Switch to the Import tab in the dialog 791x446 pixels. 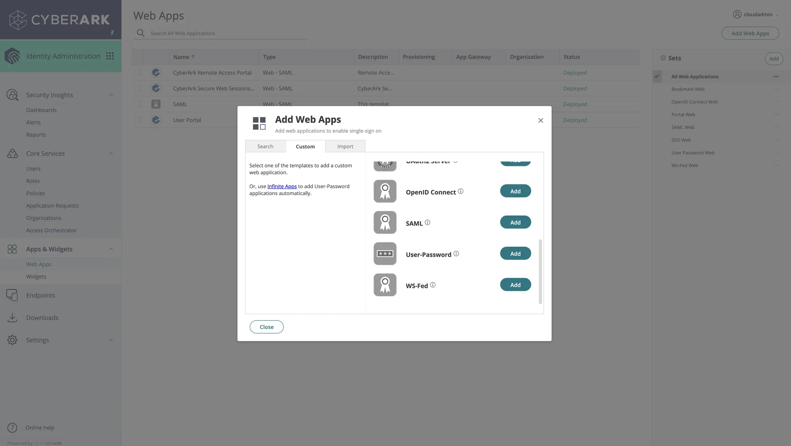[345, 146]
